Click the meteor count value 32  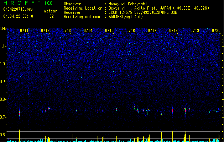52,16
